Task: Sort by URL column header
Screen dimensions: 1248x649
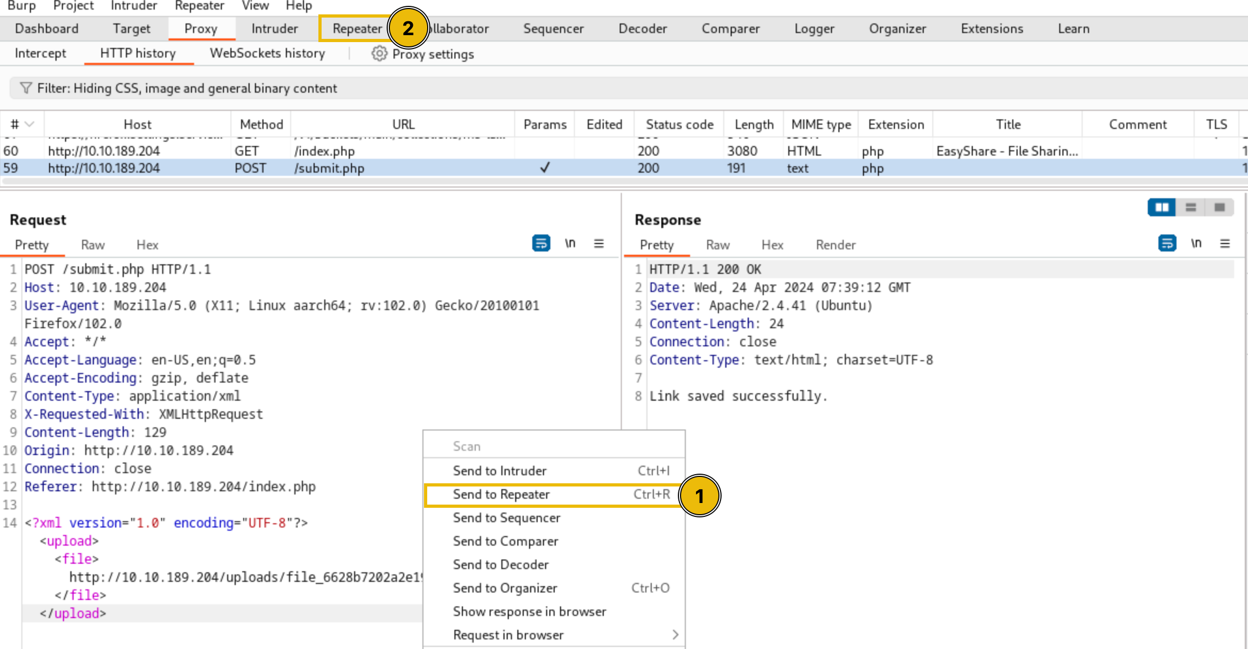Action: (403, 124)
